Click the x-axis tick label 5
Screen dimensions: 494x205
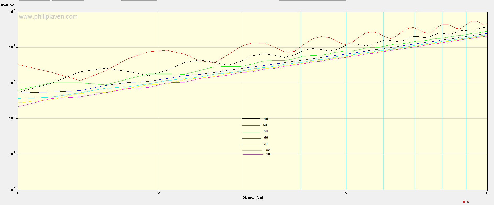(346, 193)
